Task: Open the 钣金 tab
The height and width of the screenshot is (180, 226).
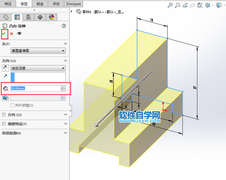Action: click(40, 4)
